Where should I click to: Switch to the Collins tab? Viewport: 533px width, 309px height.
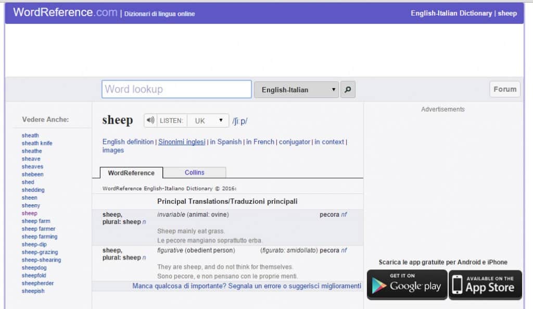coord(195,172)
